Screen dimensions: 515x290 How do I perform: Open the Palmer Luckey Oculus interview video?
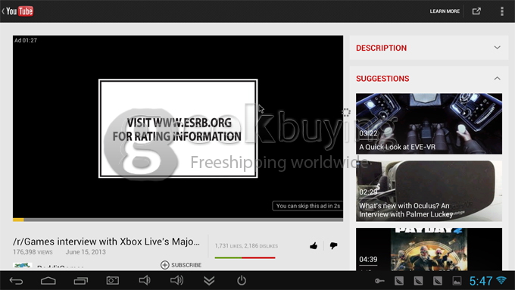[x=429, y=191]
